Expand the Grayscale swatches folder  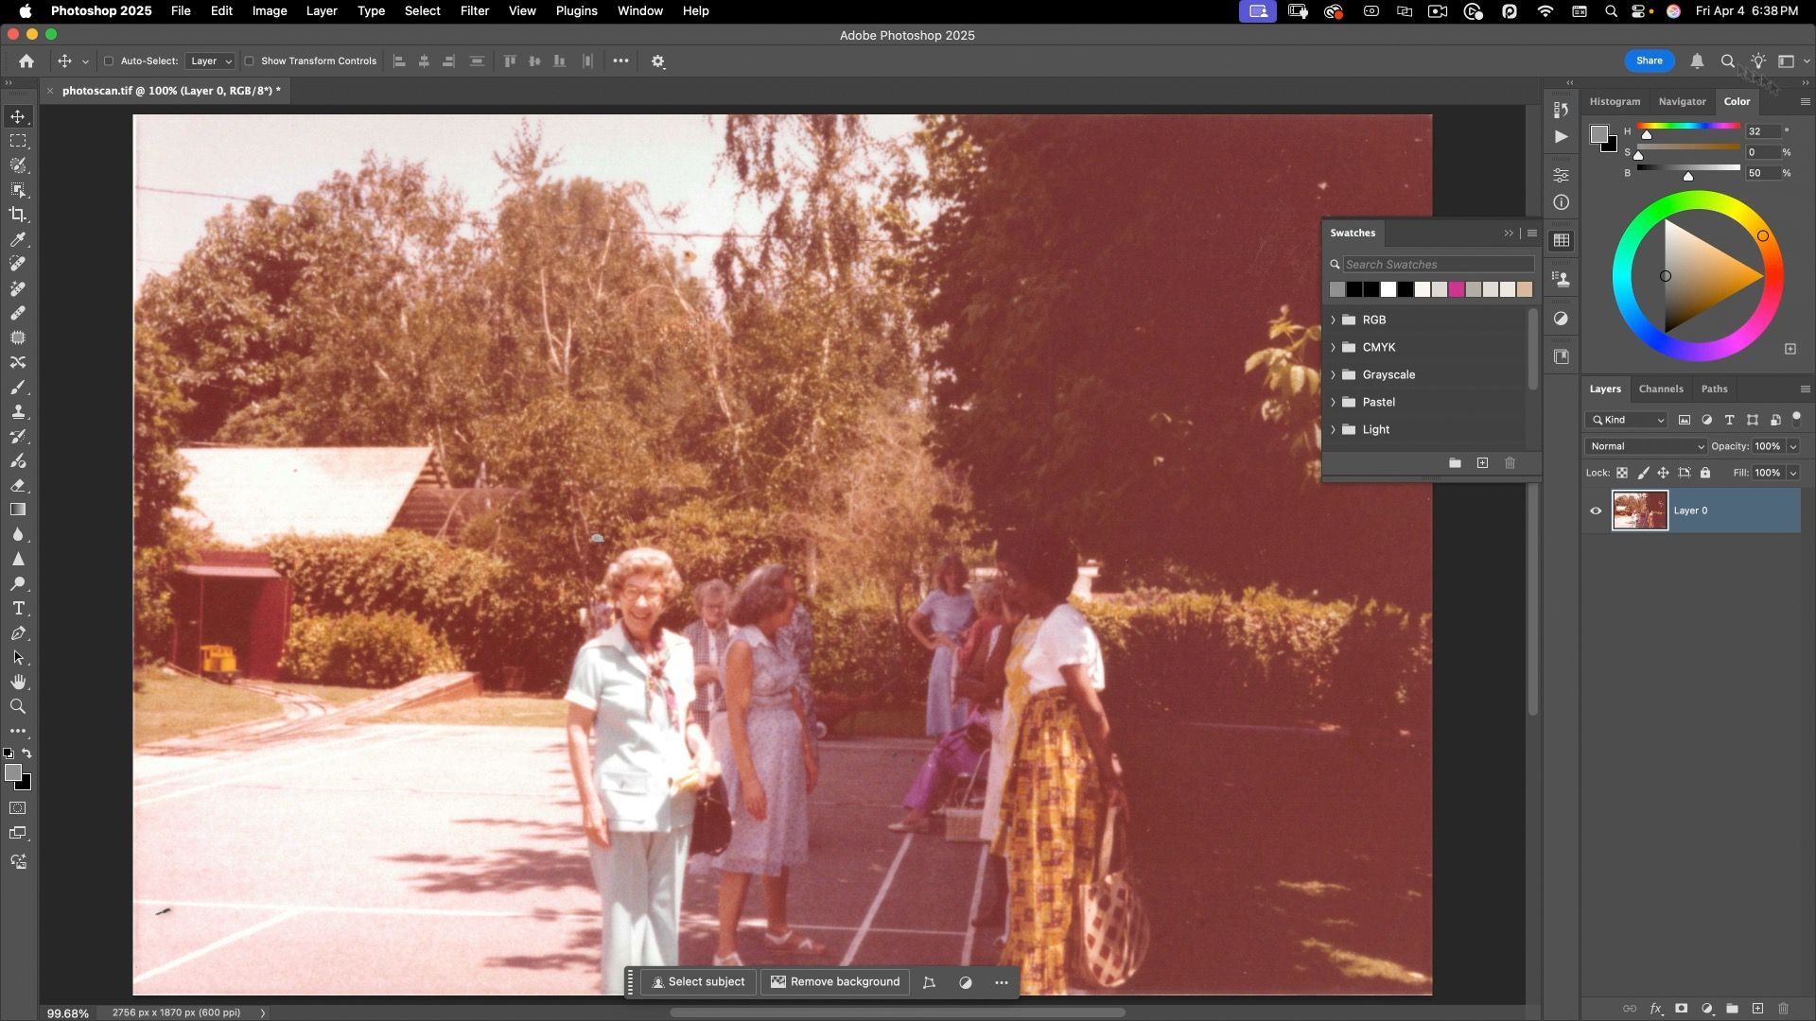(x=1334, y=375)
